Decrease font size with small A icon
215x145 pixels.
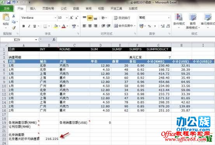(77, 17)
